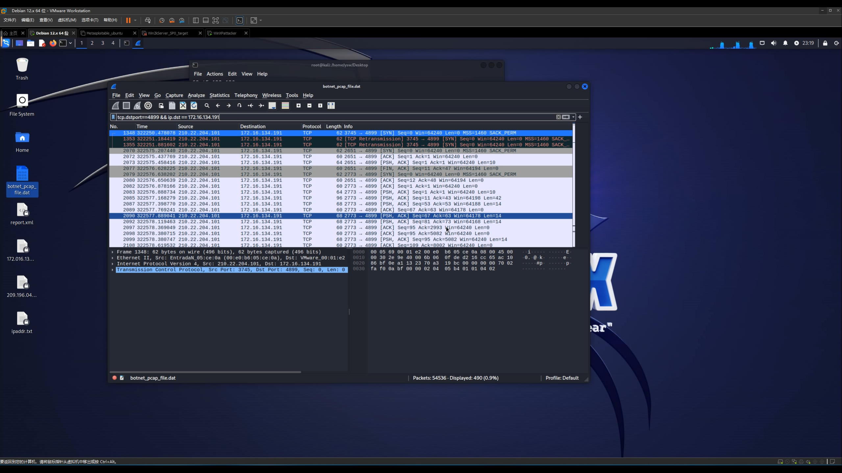Viewport: 842px width, 473px height.
Task: Go to first packet arrow icon
Action: (250, 105)
